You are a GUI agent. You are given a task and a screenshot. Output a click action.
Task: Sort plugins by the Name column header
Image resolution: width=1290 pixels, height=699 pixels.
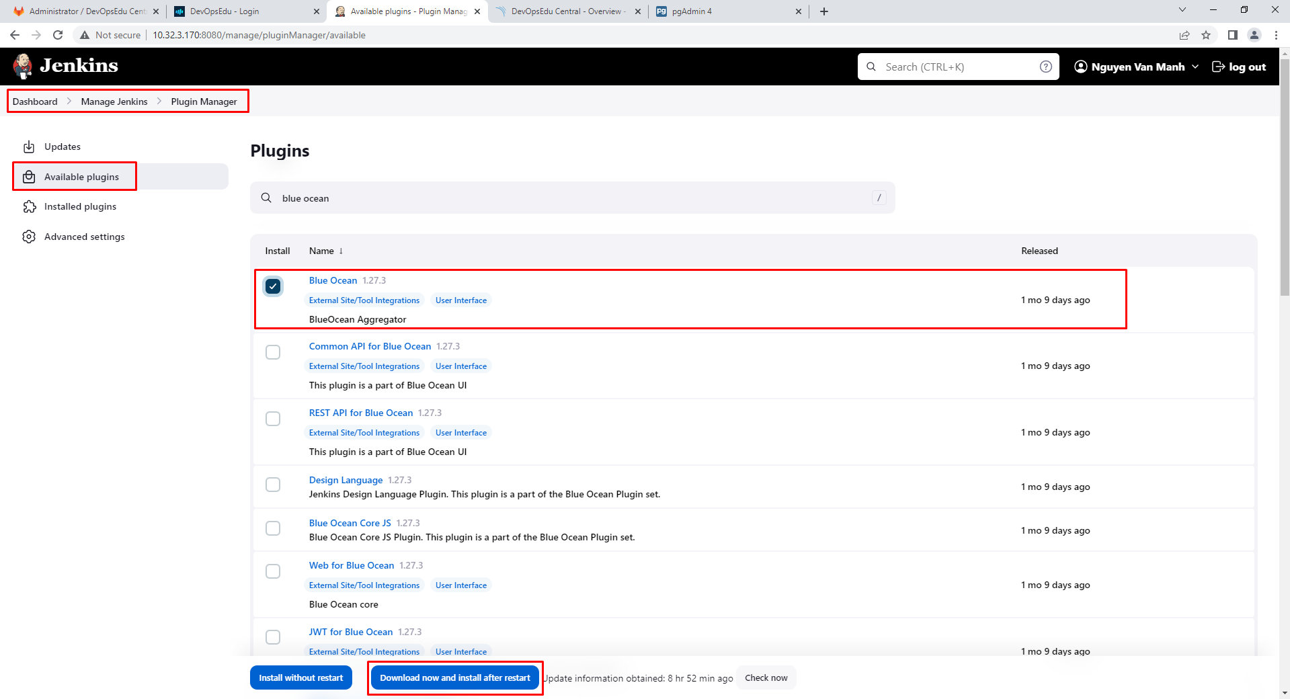(x=326, y=251)
